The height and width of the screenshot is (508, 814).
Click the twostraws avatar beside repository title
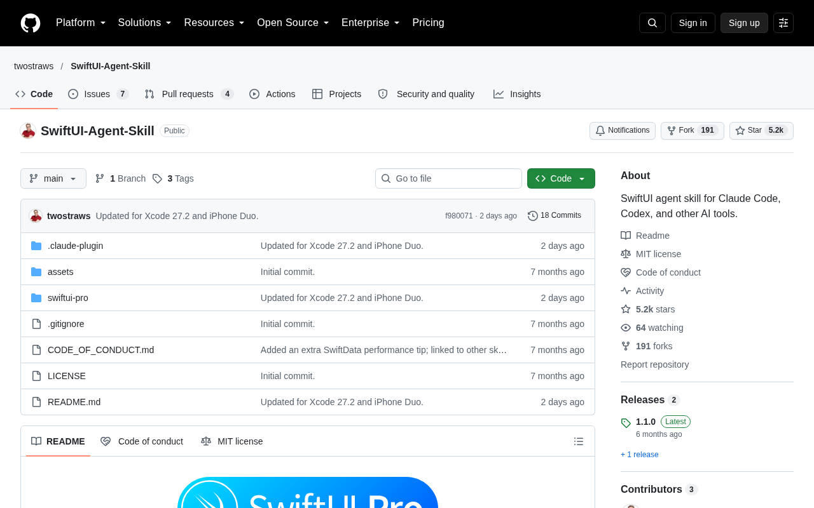tap(28, 131)
